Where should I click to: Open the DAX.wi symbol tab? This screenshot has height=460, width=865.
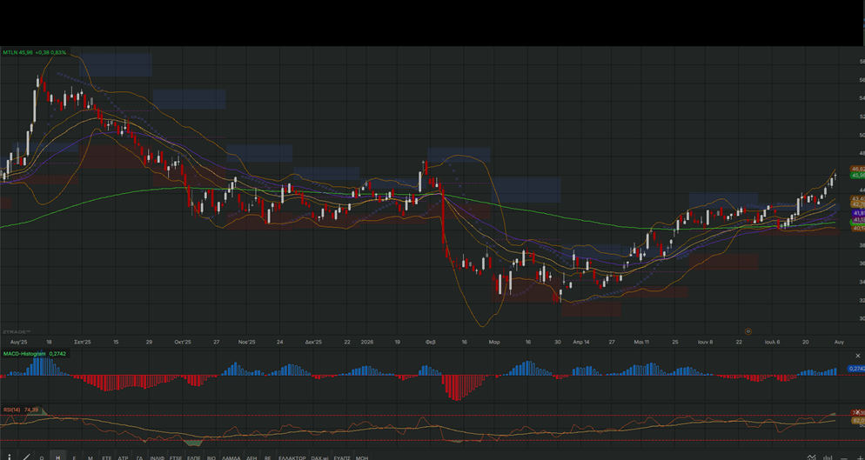tap(320, 457)
